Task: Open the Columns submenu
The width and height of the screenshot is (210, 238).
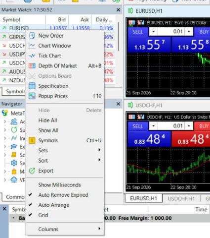Action: [65, 229]
